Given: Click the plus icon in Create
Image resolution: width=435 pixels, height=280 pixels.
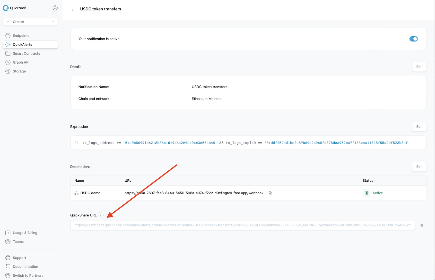Looking at the screenshot, I should pyautogui.click(x=8, y=22).
